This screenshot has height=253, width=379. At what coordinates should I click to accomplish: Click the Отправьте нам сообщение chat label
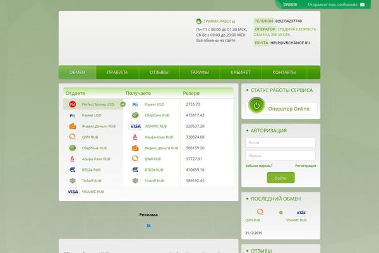[332, 4]
